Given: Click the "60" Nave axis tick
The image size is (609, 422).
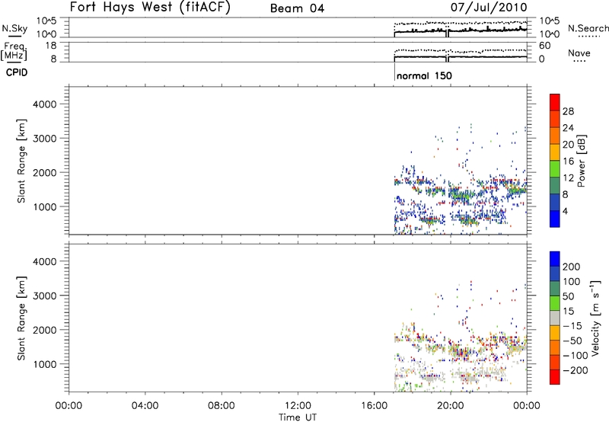Looking at the screenshot, I should [x=544, y=46].
